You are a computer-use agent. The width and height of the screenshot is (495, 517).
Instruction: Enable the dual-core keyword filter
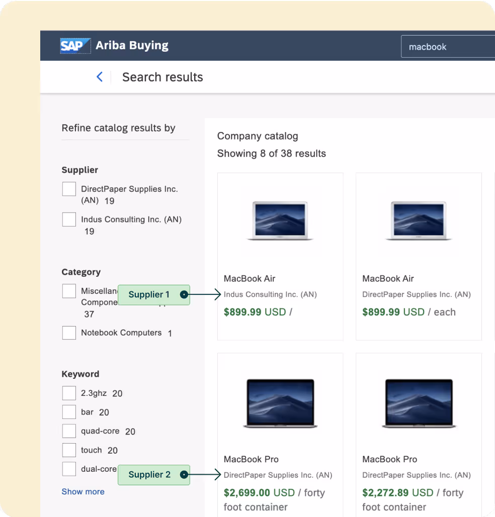click(x=69, y=469)
